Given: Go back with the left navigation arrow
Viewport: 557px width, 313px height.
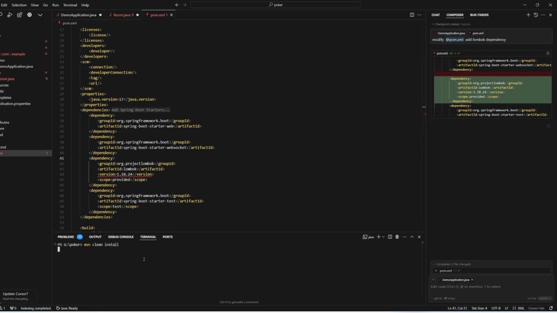Looking at the screenshot, I should pos(177,5).
